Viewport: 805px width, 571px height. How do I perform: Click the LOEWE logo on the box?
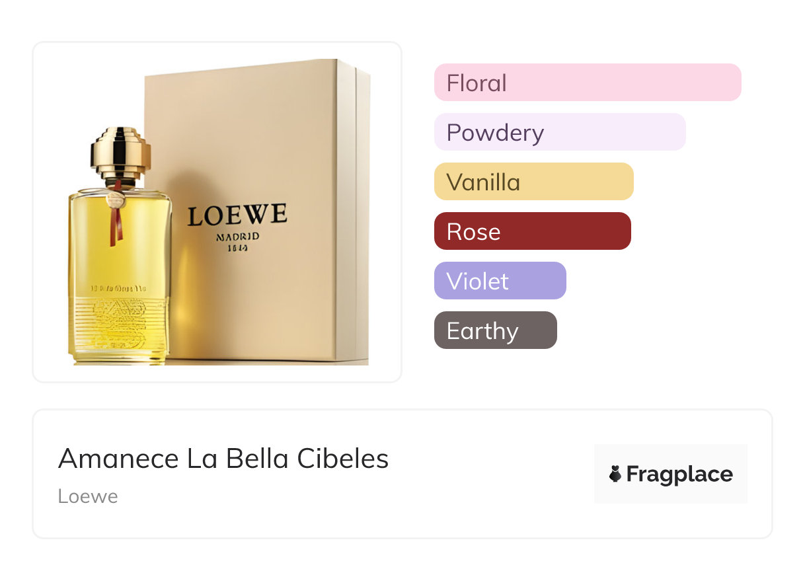[237, 215]
